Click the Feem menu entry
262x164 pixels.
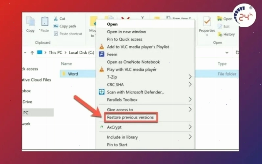pyautogui.click(x=145, y=54)
